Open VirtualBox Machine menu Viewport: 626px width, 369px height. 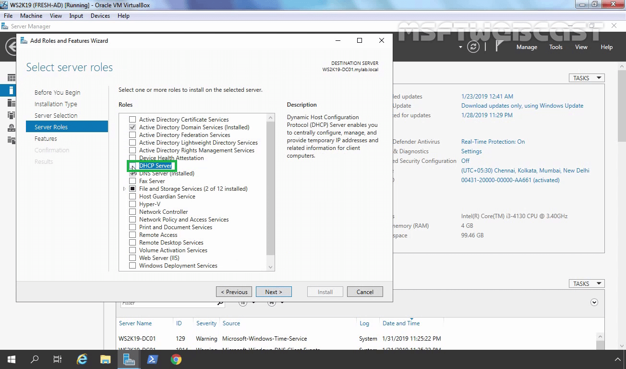31,16
